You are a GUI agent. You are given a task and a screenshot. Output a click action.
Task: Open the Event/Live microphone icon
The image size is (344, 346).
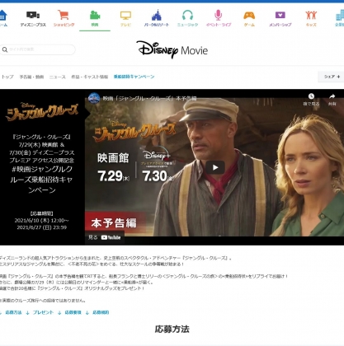point(219,15)
